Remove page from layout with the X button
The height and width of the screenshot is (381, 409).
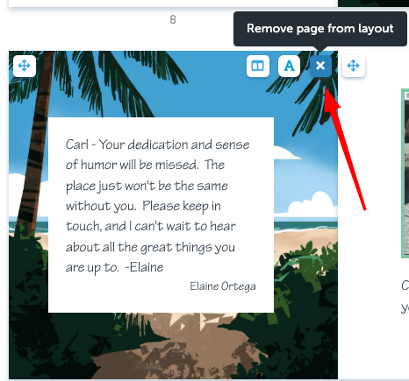pos(320,66)
